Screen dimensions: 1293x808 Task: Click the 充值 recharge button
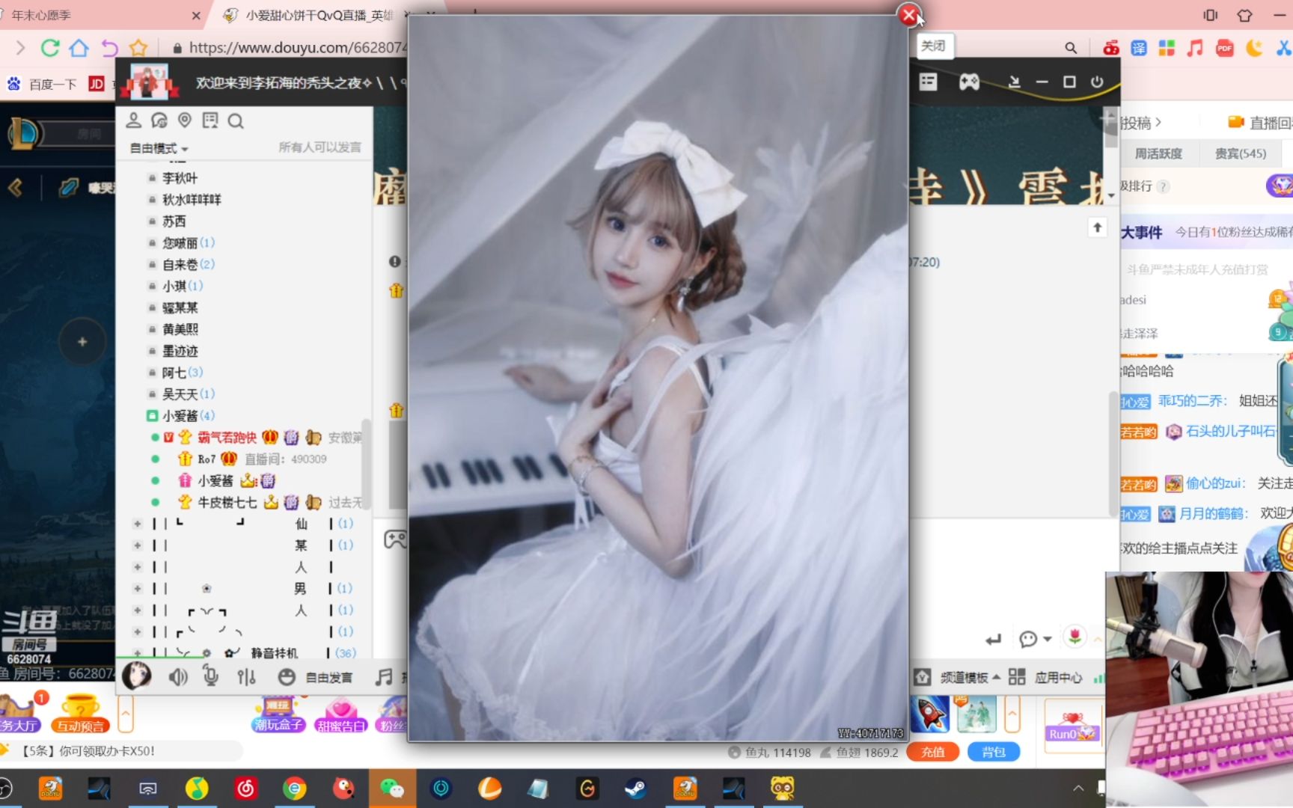[932, 752]
